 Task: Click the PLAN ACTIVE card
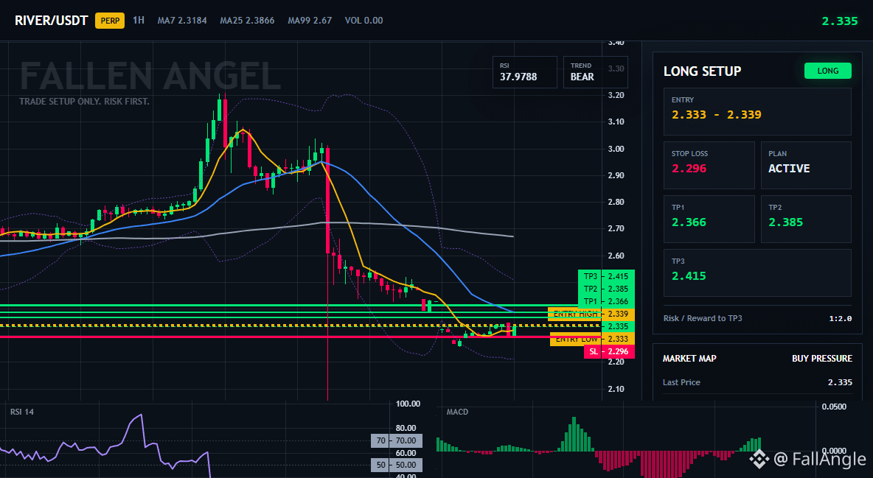tap(806, 165)
